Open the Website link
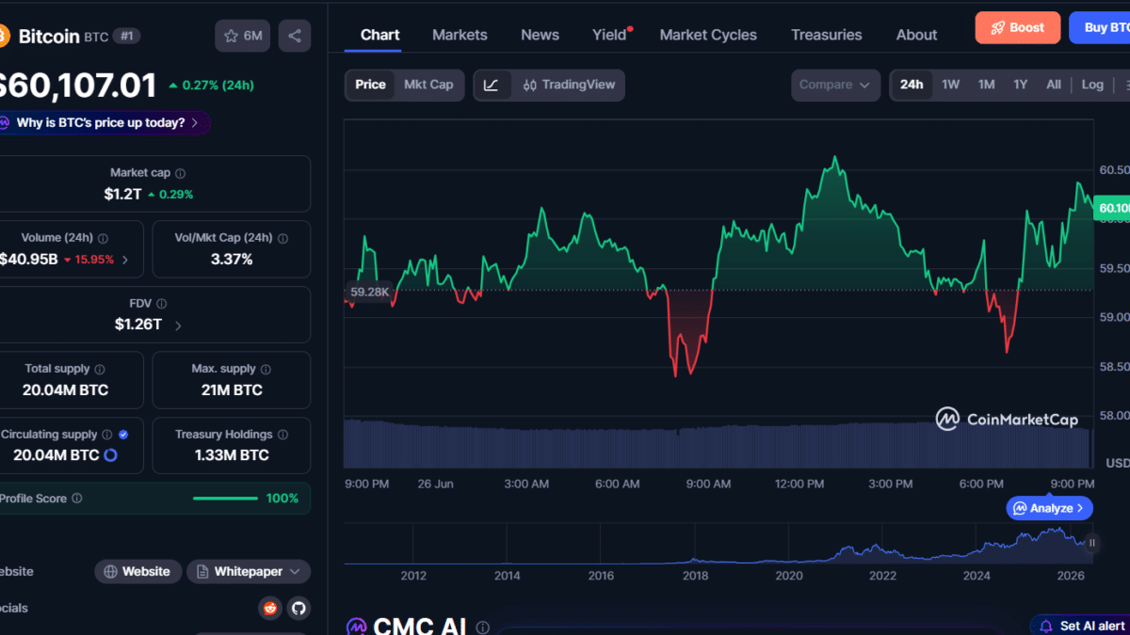Viewport: 1130px width, 635px height. click(138, 571)
